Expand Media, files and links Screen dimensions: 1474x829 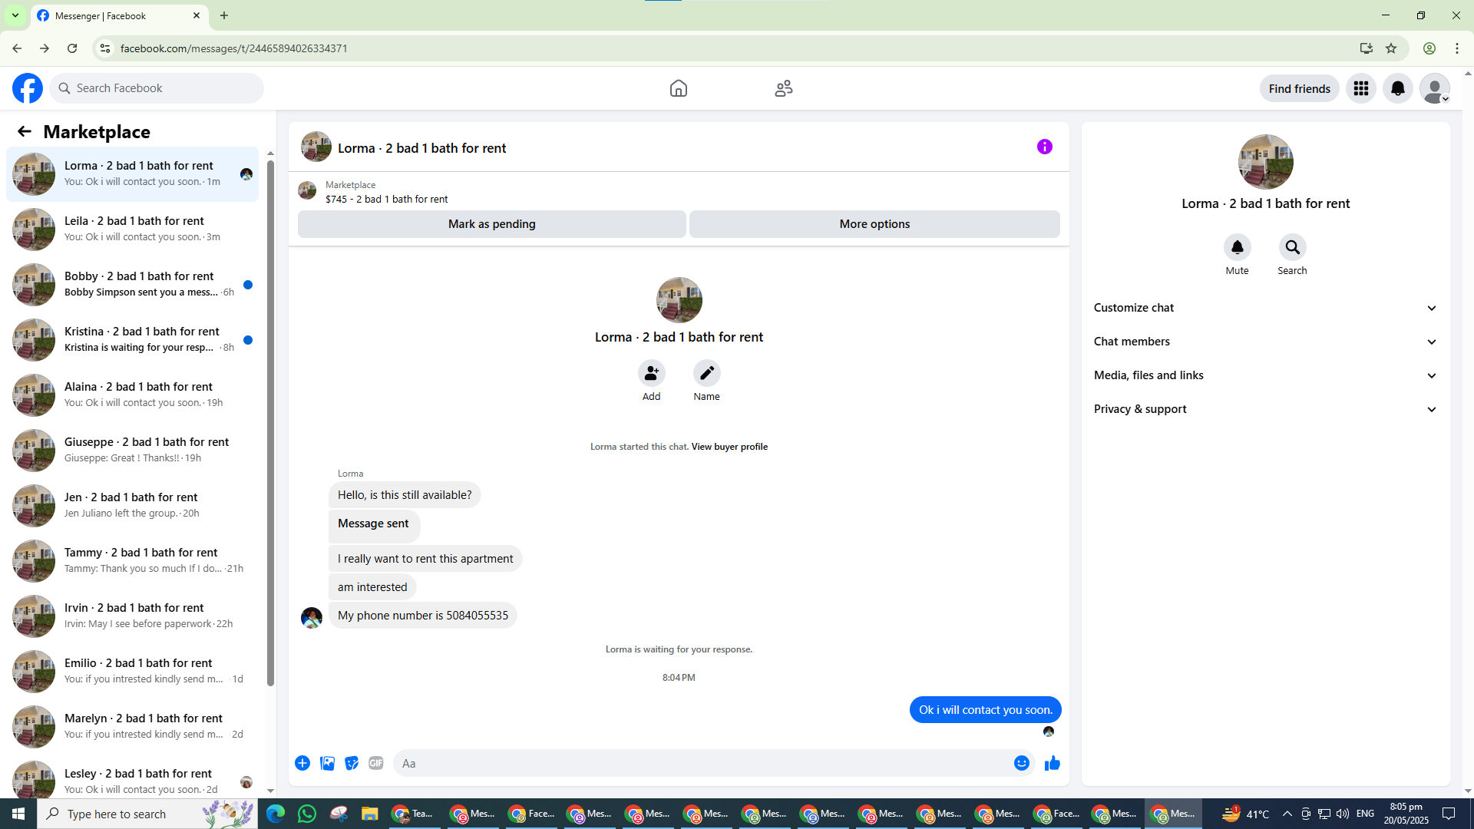click(1264, 375)
